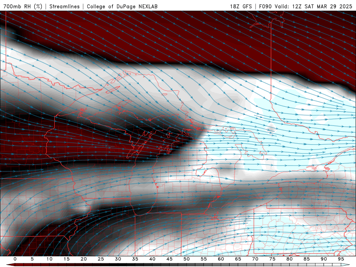Click the colorbar label "30"
Image resolution: width=356 pixels, height=267 pixels.
[118, 259]
